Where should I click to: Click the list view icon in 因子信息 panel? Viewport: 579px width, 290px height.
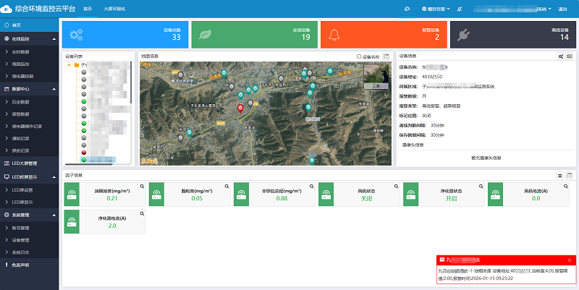coord(559,175)
